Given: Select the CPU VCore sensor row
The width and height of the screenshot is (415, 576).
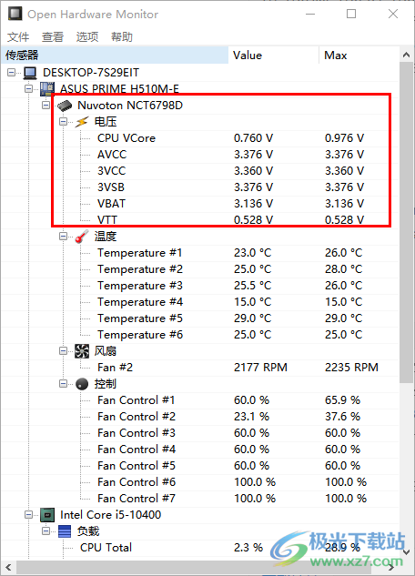Looking at the screenshot, I should 200,138.
